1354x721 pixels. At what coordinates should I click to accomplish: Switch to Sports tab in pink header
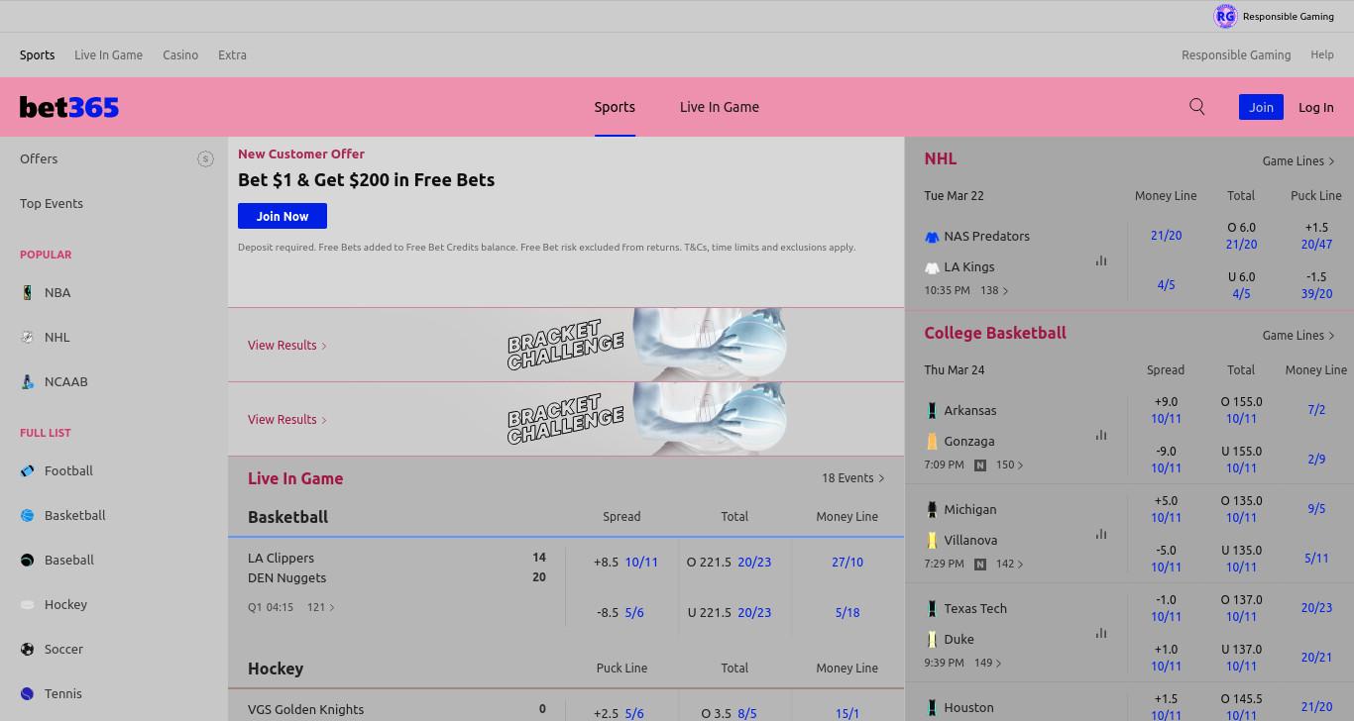point(615,107)
